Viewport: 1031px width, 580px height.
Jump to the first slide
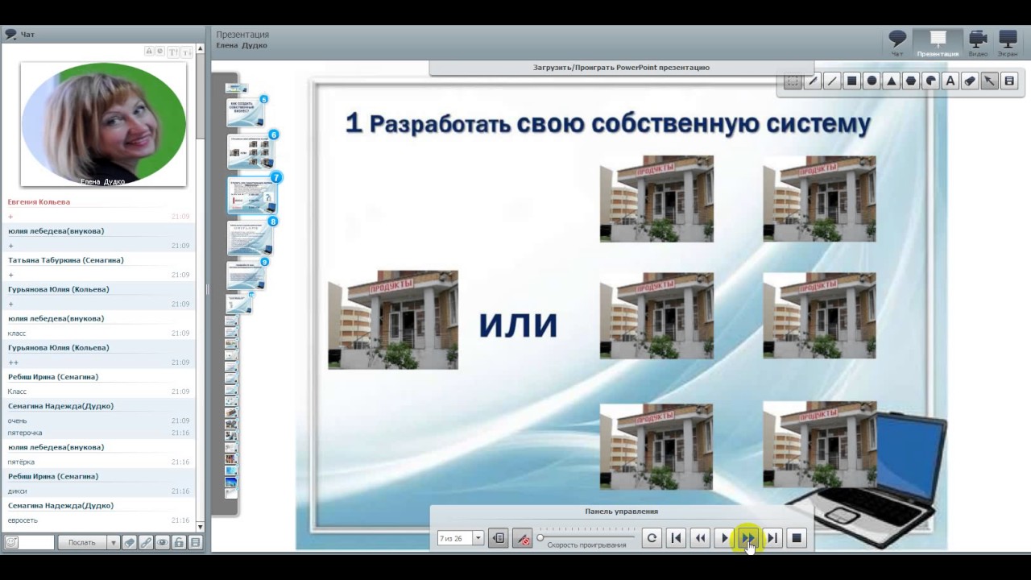[x=676, y=538]
